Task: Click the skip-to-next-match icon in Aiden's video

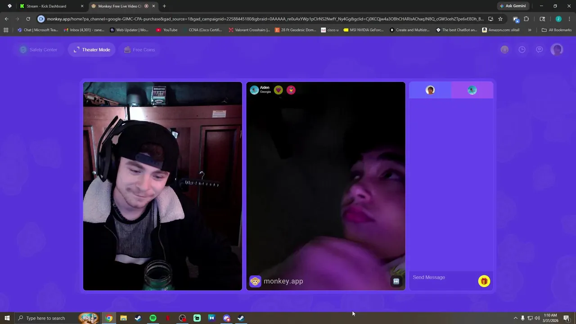Action: tap(396, 281)
